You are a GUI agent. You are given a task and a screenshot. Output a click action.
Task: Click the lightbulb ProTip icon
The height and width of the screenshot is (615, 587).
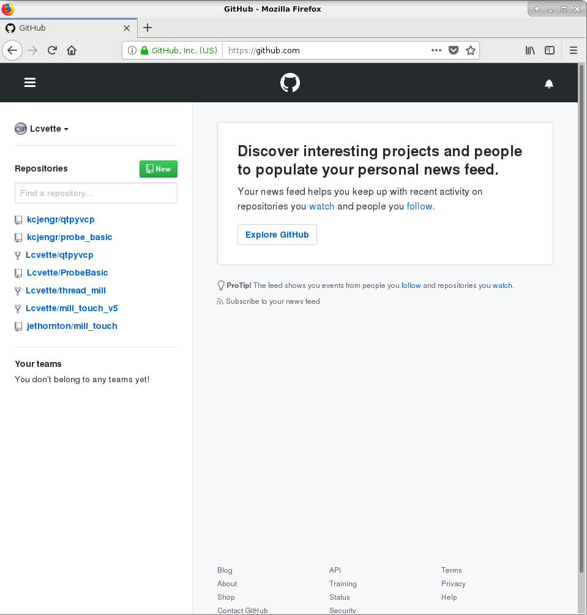tap(221, 285)
